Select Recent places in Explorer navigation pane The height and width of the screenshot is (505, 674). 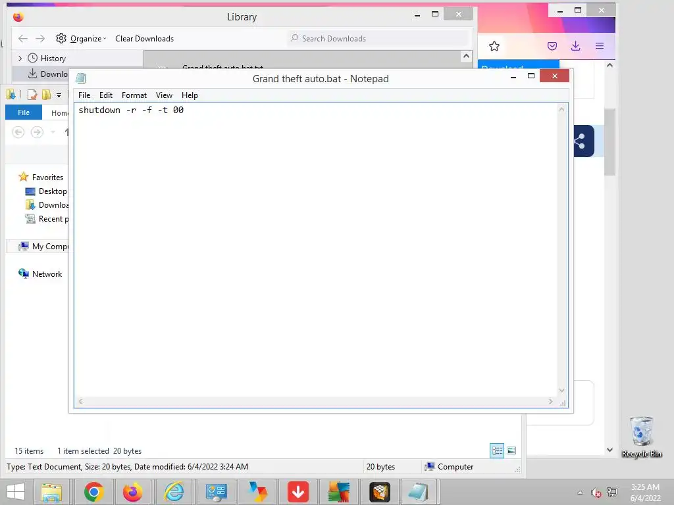coord(47,219)
